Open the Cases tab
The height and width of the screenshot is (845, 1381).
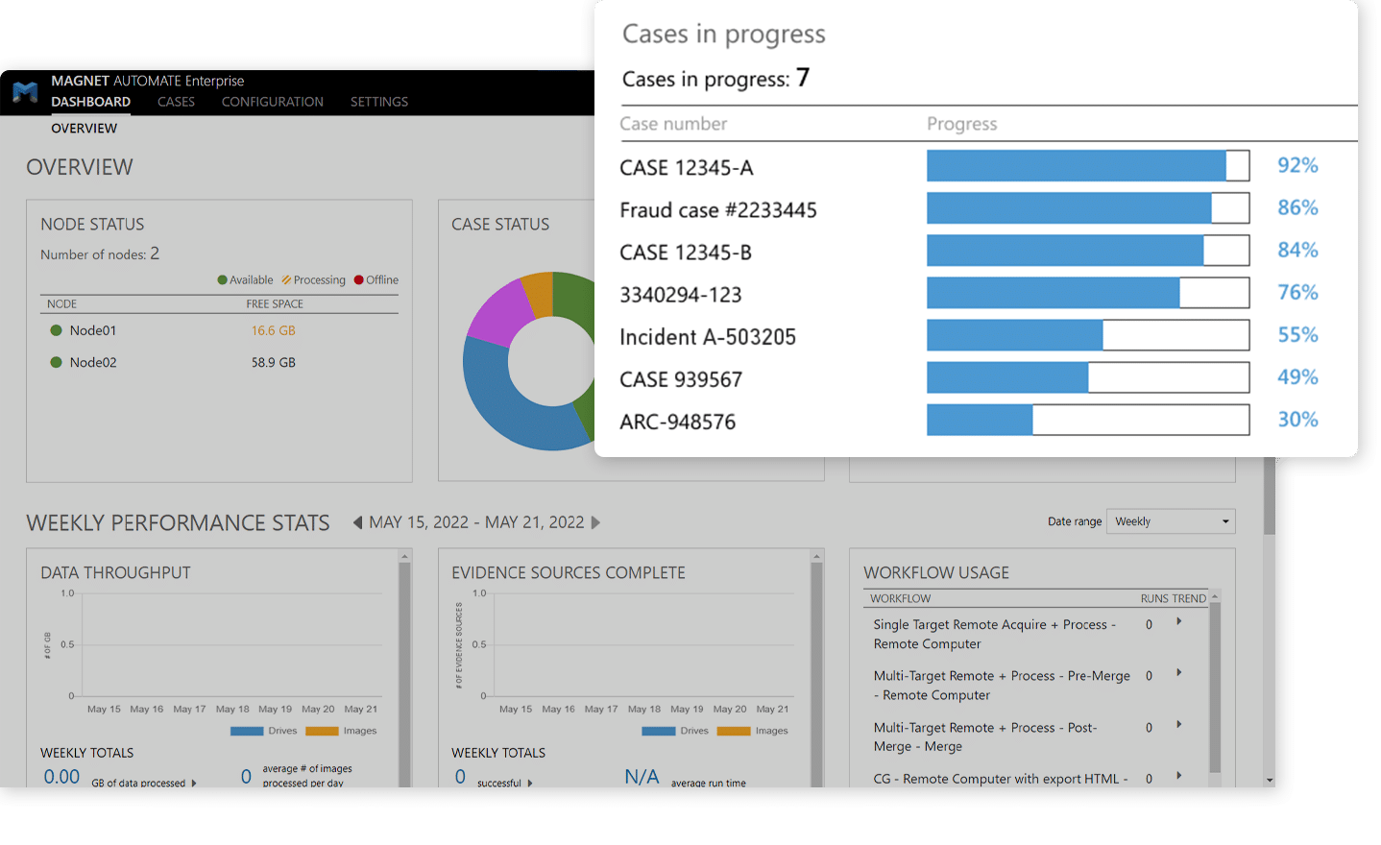[176, 102]
